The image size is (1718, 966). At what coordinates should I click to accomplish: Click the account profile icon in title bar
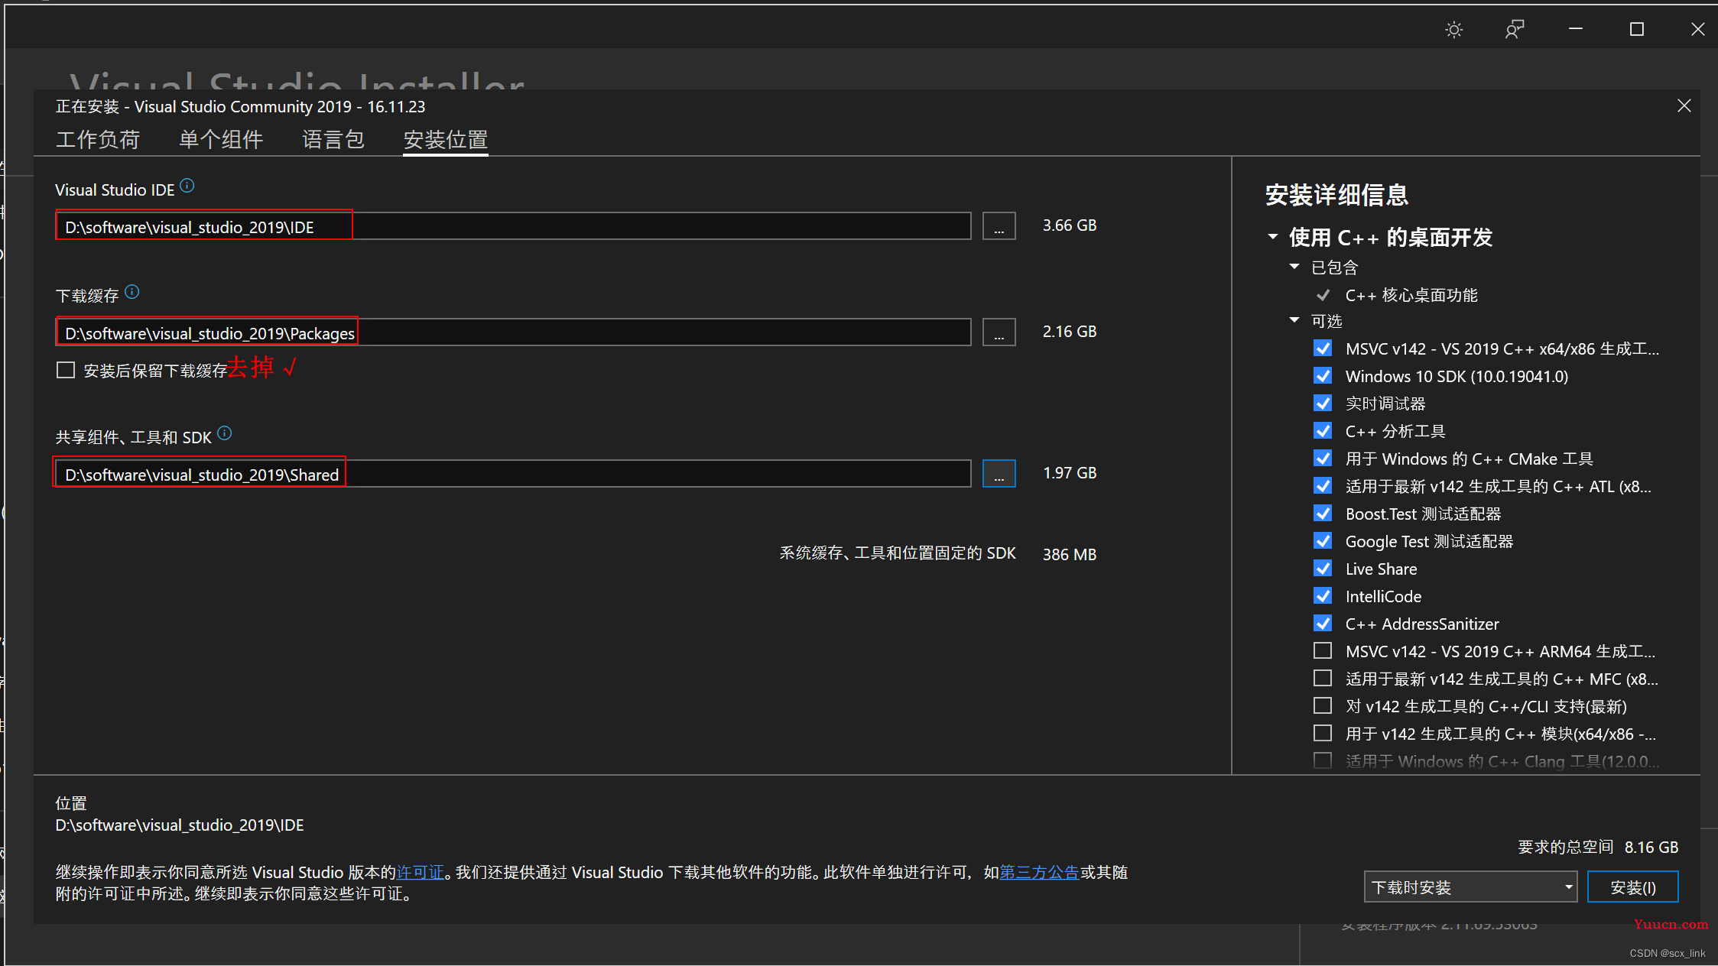tap(1514, 27)
